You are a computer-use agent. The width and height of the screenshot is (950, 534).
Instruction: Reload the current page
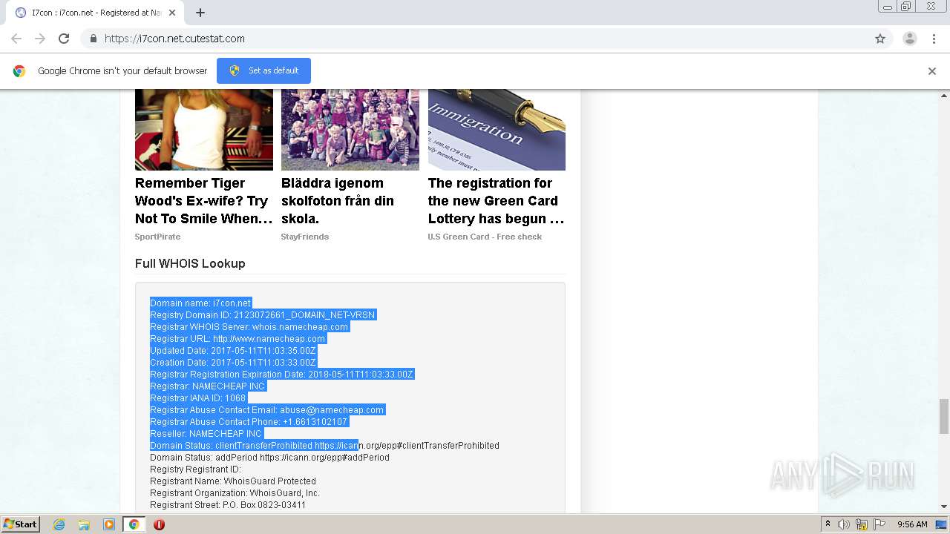(x=64, y=39)
